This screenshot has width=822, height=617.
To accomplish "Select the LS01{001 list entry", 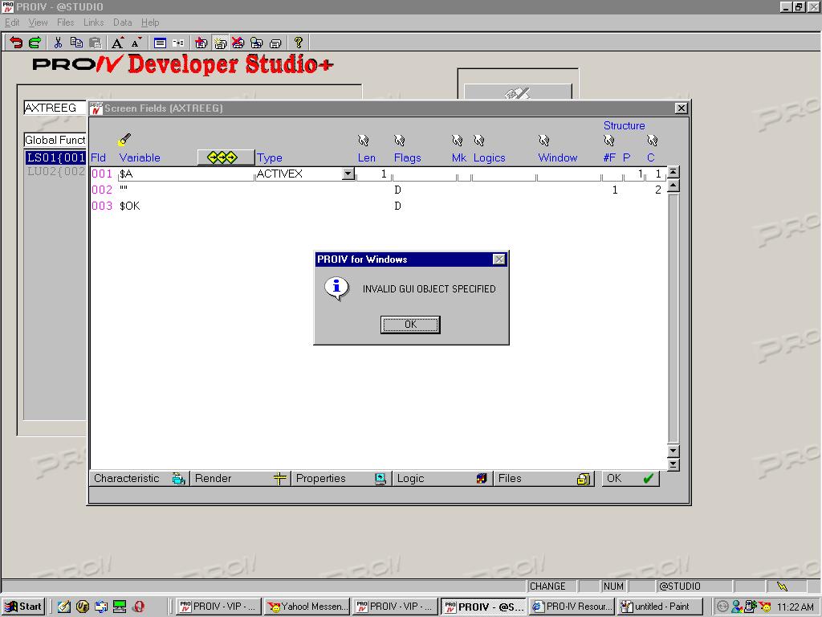I will tap(55, 157).
